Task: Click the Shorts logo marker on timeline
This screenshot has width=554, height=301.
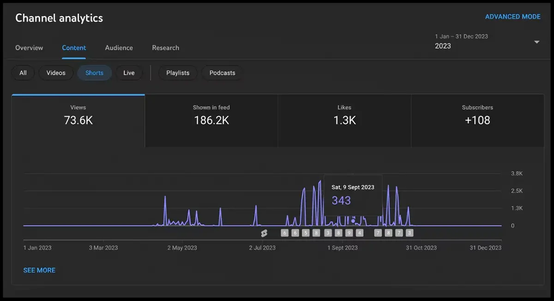Action: click(x=264, y=233)
